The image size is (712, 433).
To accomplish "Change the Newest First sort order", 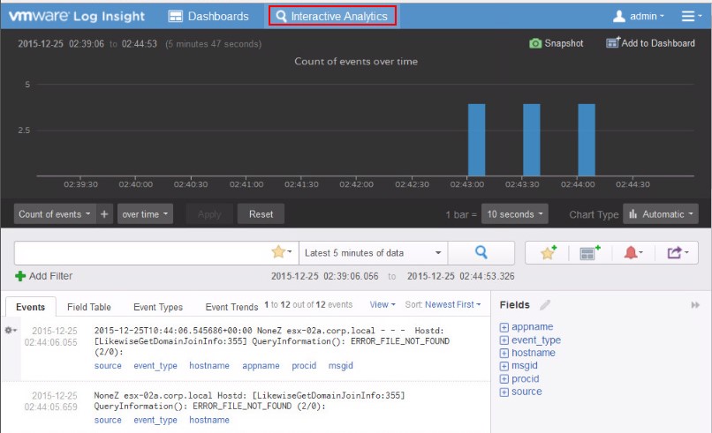I will coord(452,304).
